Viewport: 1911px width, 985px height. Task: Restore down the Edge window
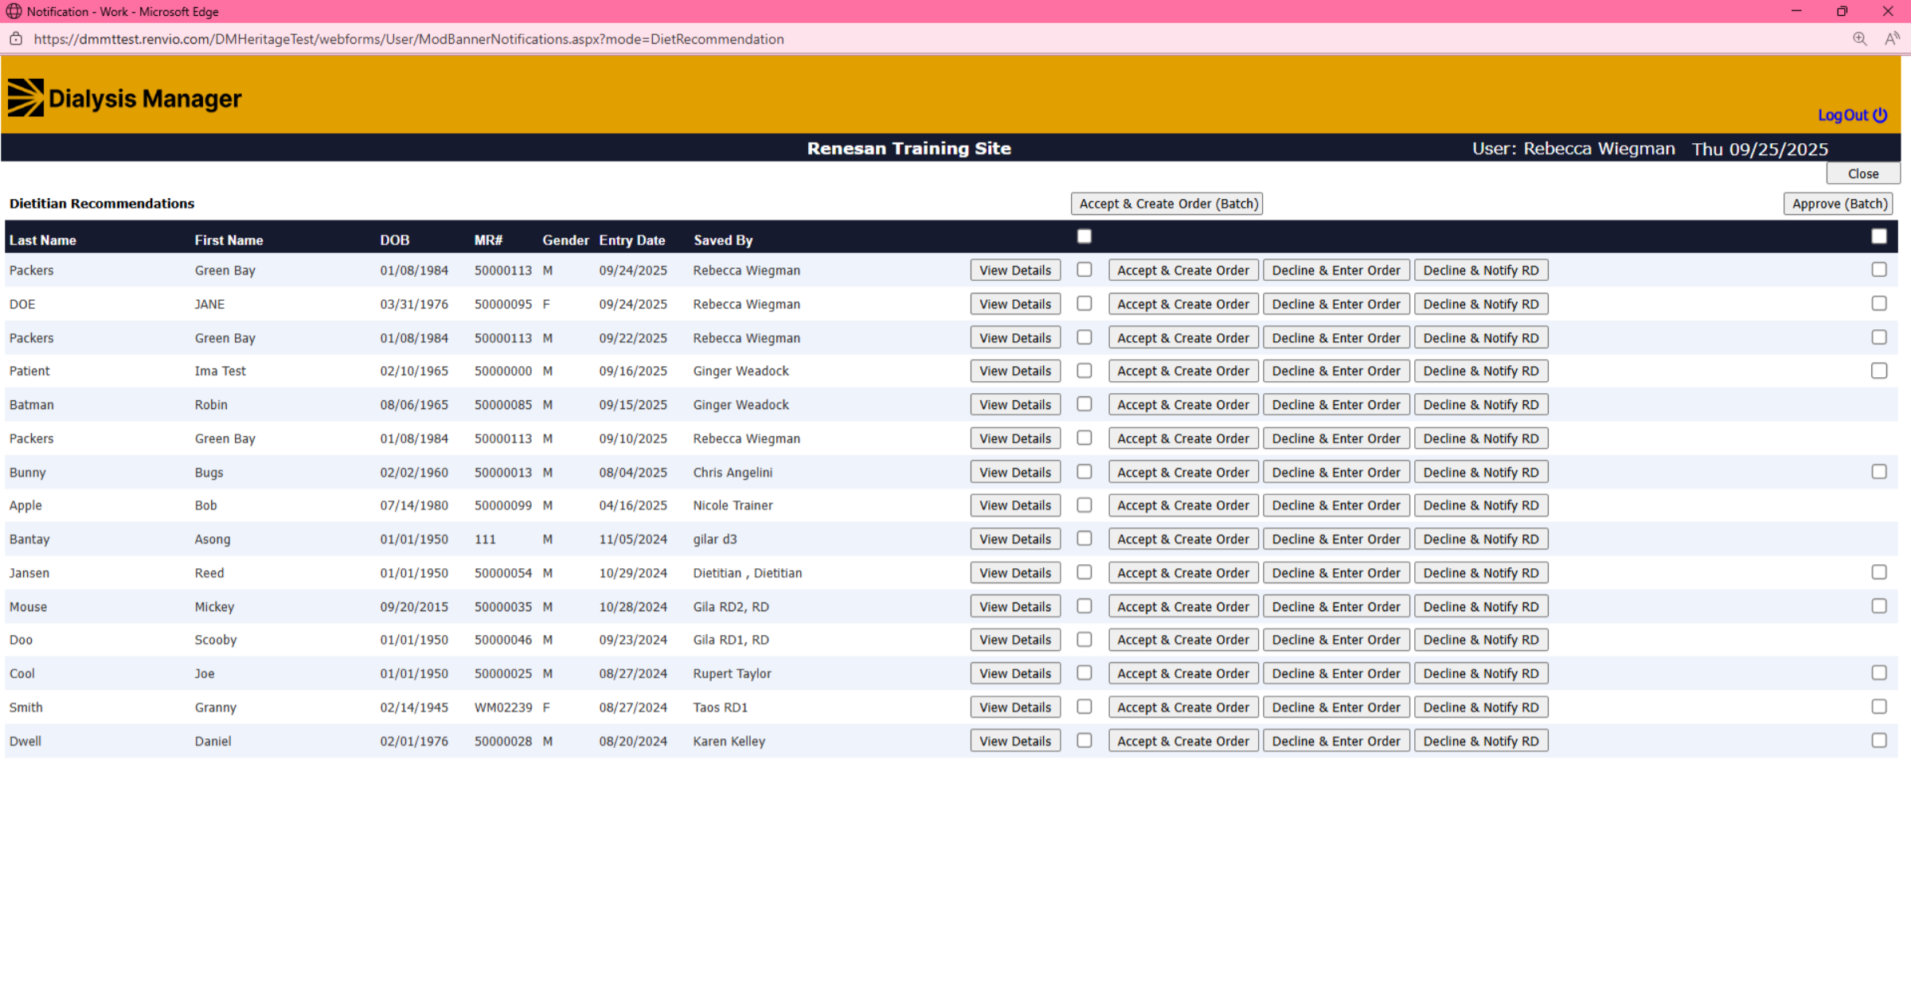click(x=1842, y=11)
